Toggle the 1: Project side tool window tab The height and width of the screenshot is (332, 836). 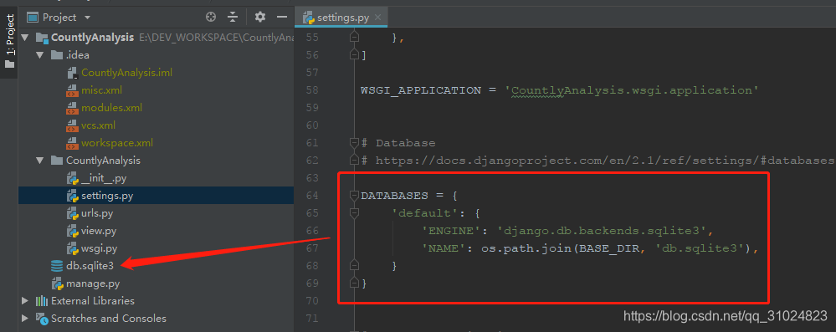coord(9,42)
